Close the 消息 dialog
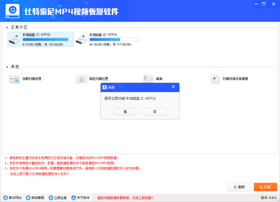Screen dimensions: 280x202 173,87
